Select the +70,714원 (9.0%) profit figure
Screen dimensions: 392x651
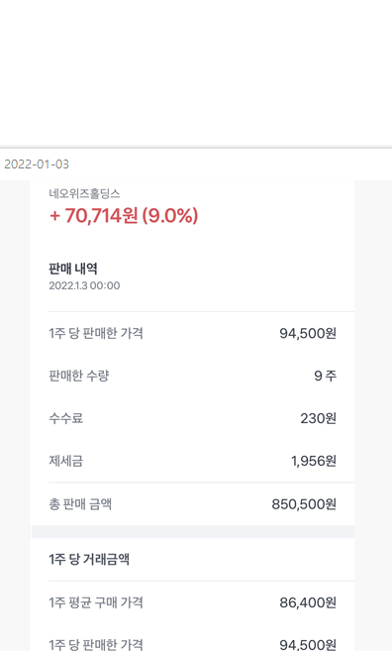[124, 215]
